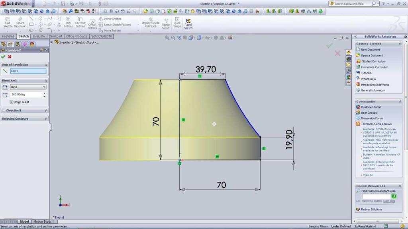The image size is (408, 229).
Task: Expand the Direction2 section chevron
Action: pos(45,111)
